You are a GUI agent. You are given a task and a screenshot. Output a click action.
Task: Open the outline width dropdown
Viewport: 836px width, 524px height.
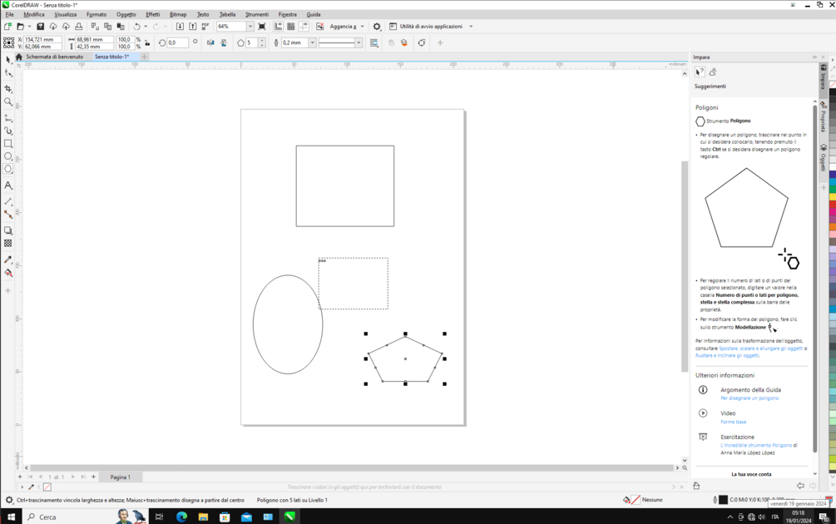coord(313,42)
